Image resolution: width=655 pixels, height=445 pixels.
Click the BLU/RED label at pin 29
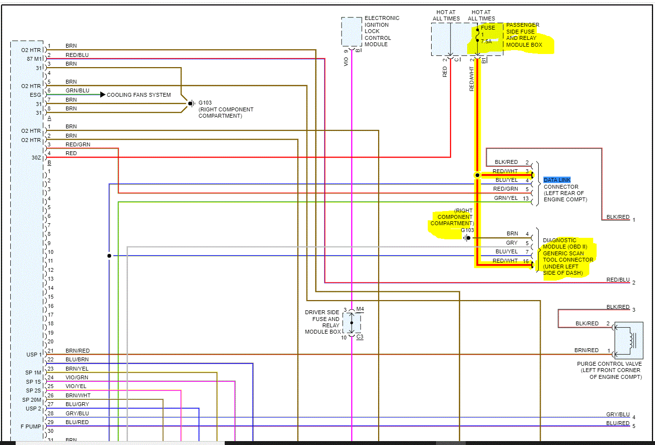(x=77, y=422)
